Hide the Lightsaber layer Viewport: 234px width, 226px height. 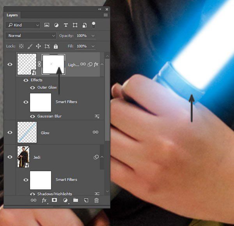[x=10, y=64]
